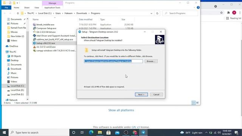Image resolution: width=242 pixels, height=136 pixels.
Task: Click the destination folder path field
Action: (x=113, y=61)
